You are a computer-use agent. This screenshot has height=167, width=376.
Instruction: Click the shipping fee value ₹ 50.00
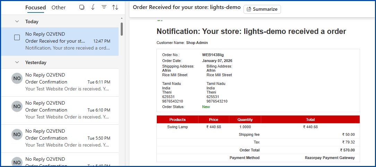pyautogui.click(x=348, y=135)
